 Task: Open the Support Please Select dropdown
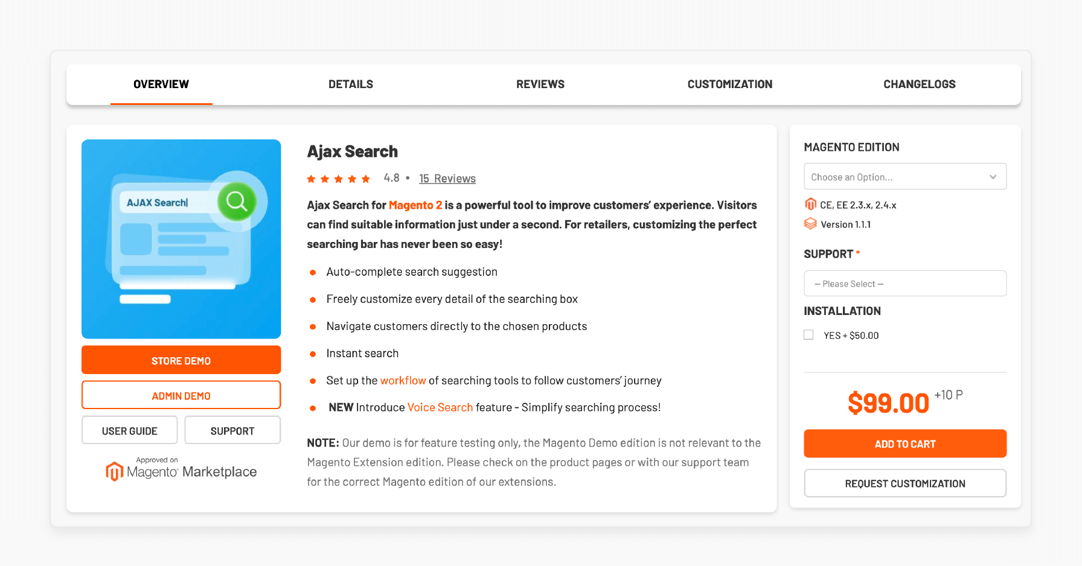(x=904, y=283)
